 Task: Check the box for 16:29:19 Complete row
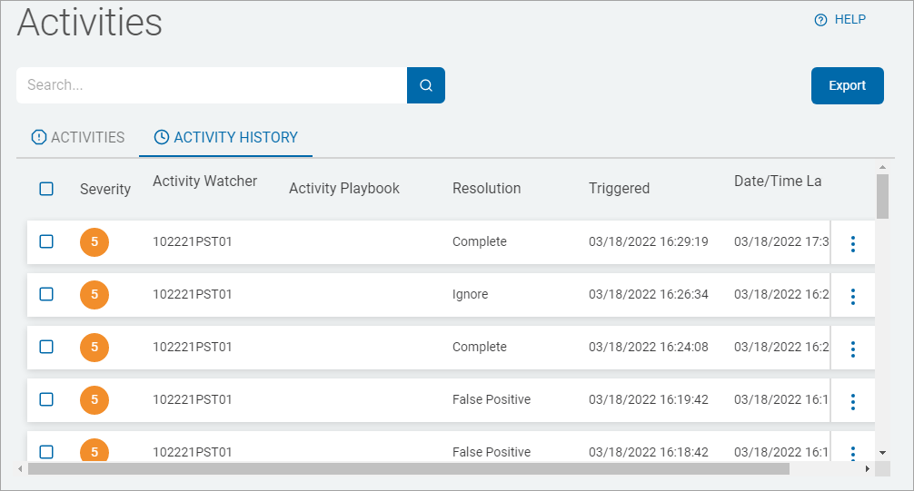[x=46, y=241]
